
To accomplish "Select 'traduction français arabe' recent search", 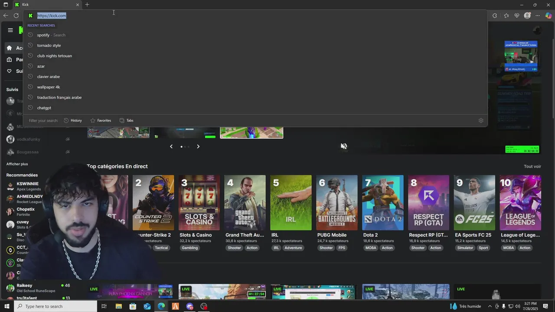I will coord(255,97).
